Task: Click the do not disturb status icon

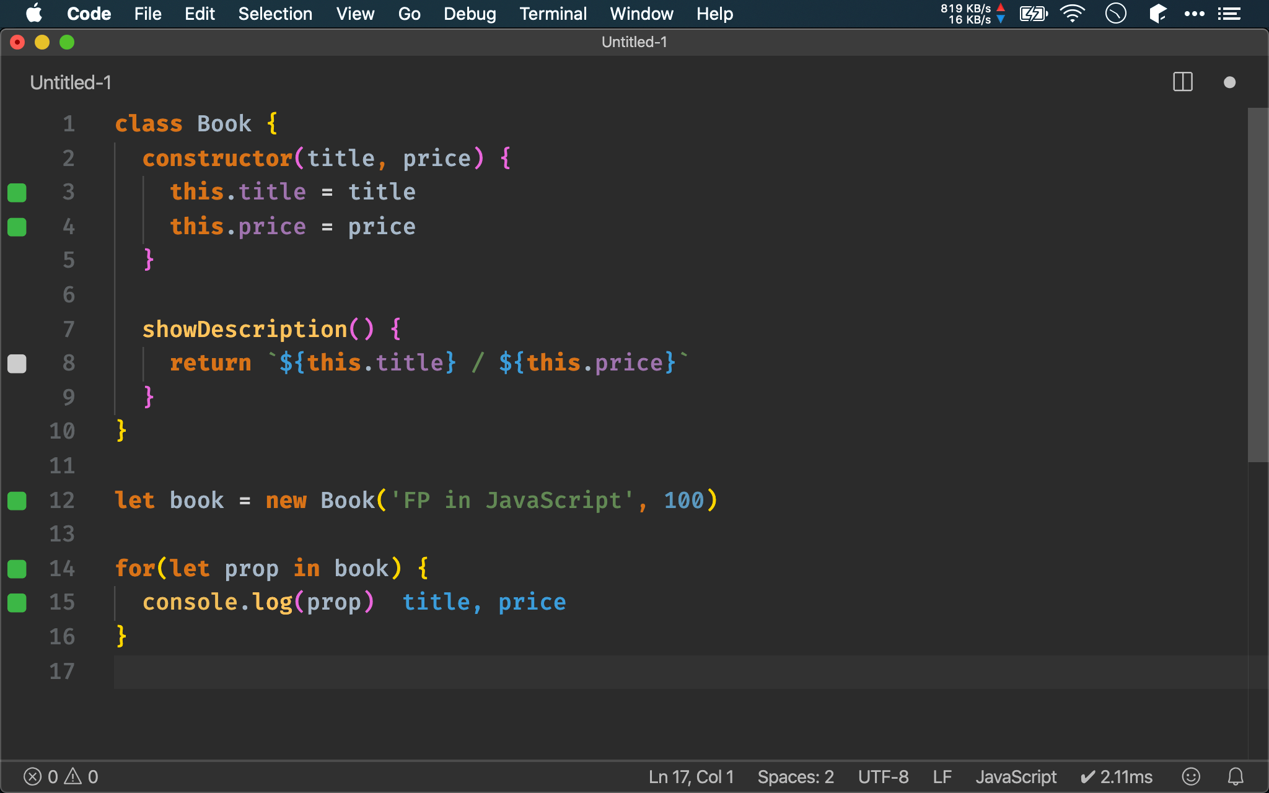Action: (1117, 14)
